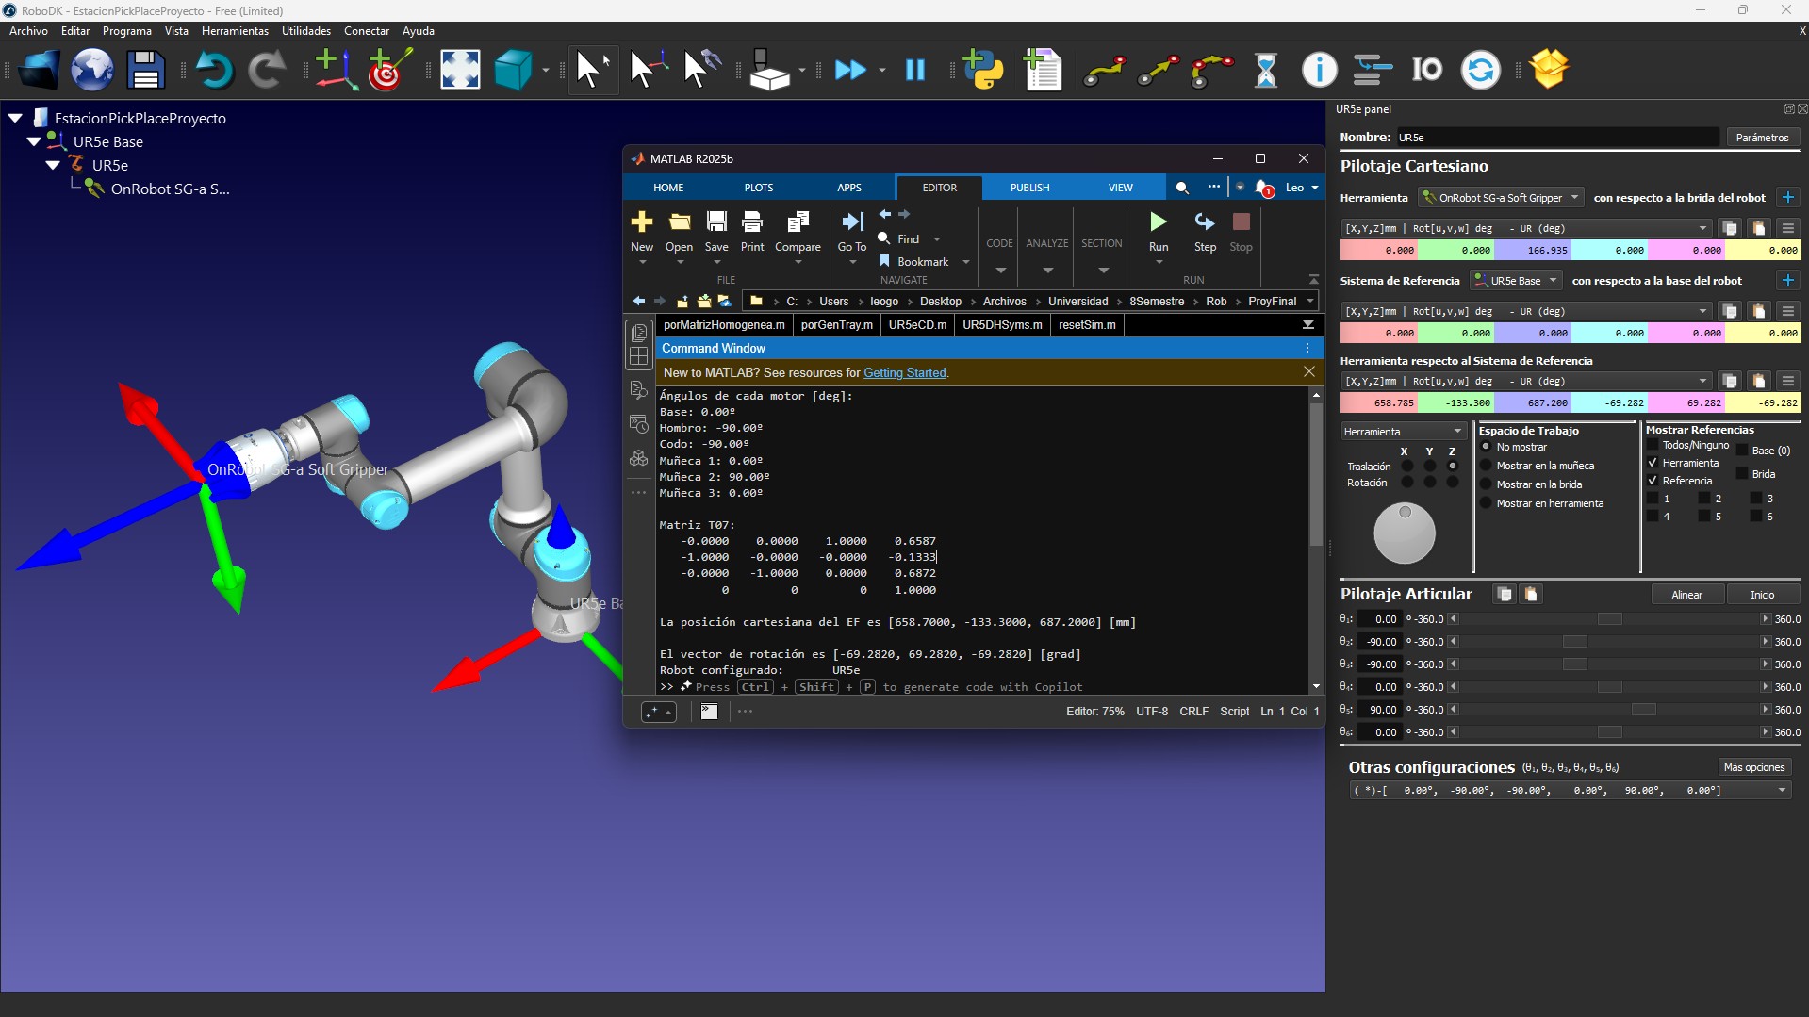Viewport: 1809px width, 1017px height.
Task: Open the online library globe icon
Action: (x=92, y=70)
